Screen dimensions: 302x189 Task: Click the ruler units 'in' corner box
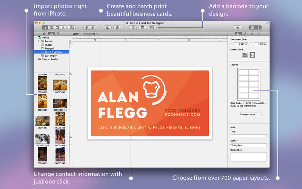coord(71,40)
